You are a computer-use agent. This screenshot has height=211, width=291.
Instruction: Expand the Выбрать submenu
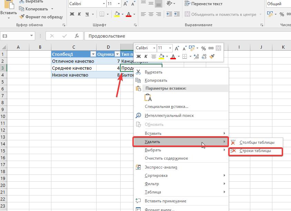coord(181,150)
